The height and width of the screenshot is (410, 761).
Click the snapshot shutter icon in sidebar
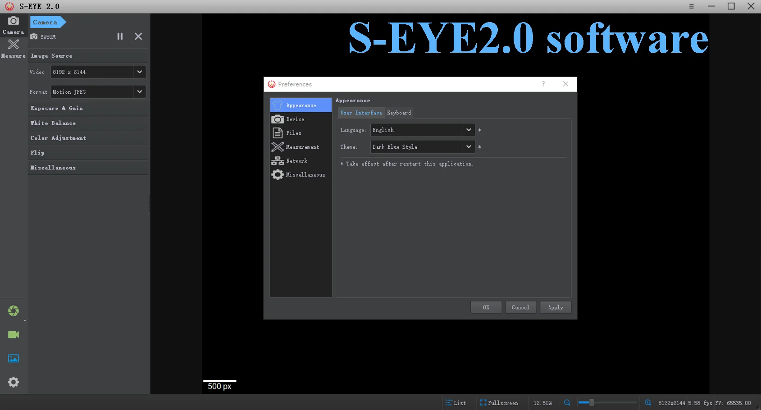tap(14, 310)
